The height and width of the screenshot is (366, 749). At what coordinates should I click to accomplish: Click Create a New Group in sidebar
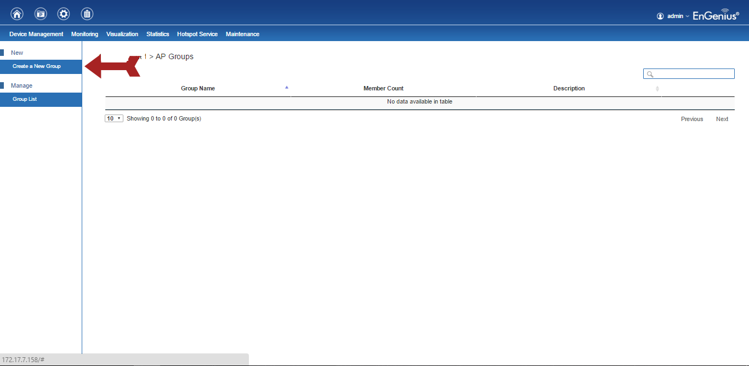pos(37,66)
